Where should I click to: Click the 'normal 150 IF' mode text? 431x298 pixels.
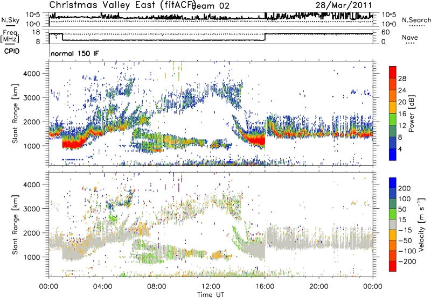(74, 53)
